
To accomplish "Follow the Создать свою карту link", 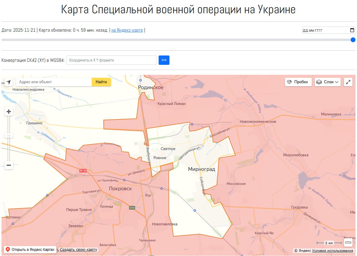I will pos(78,250).
